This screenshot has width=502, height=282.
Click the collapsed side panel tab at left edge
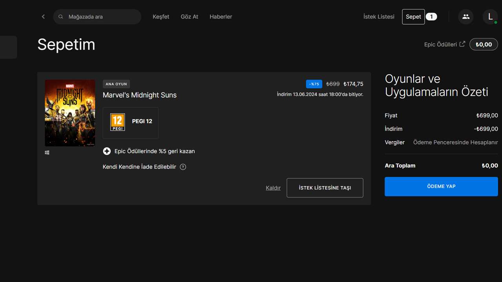[8, 47]
